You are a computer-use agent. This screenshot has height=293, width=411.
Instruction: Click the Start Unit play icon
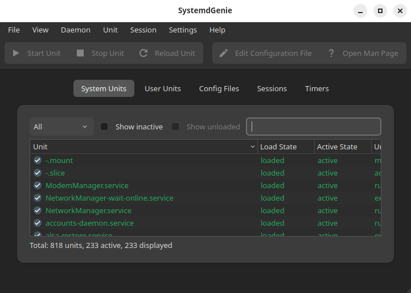point(16,53)
